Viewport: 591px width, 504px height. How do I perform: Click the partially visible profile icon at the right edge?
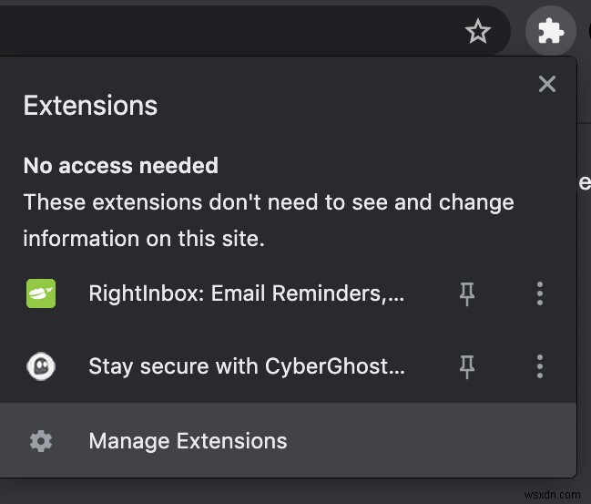pos(586,33)
